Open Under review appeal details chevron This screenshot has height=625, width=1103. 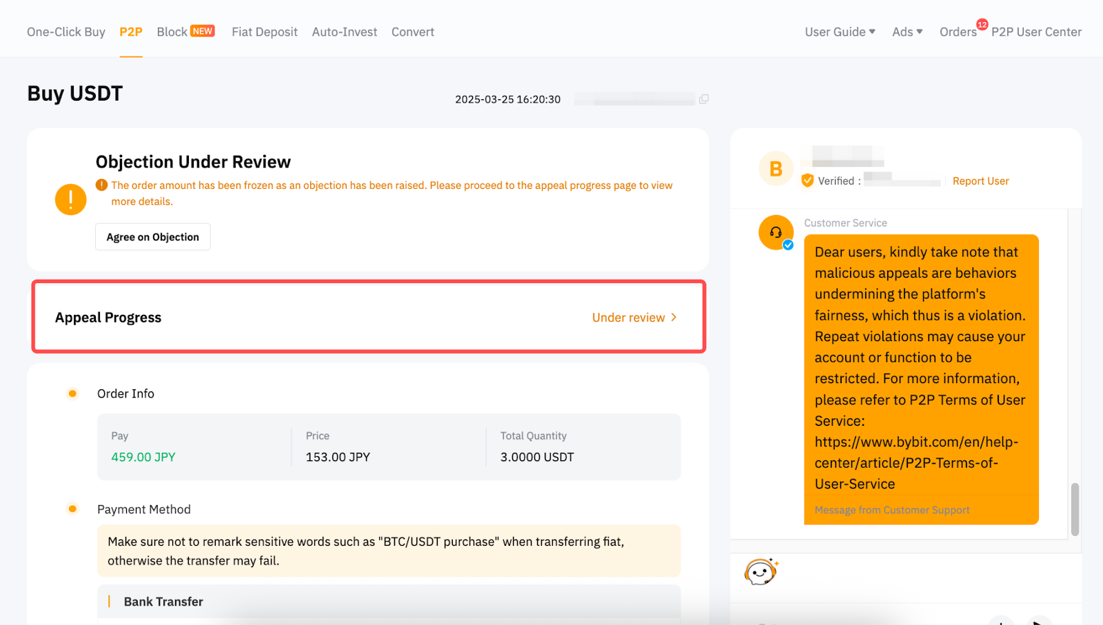click(674, 317)
